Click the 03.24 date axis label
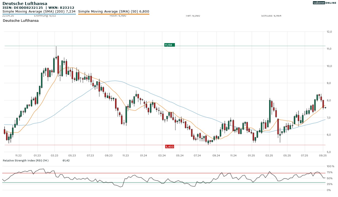Viewport: 338px width, 197px height. (162, 155)
